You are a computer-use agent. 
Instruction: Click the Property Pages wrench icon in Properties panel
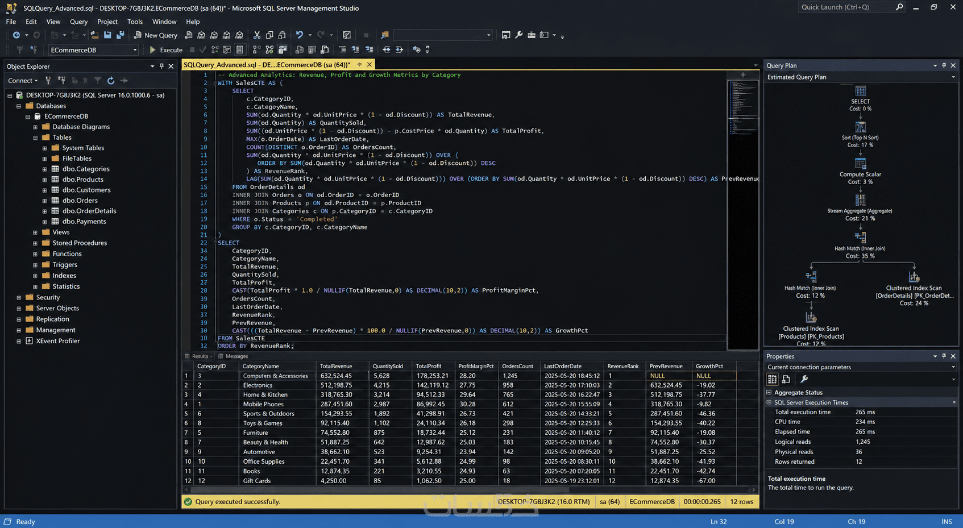tap(804, 379)
